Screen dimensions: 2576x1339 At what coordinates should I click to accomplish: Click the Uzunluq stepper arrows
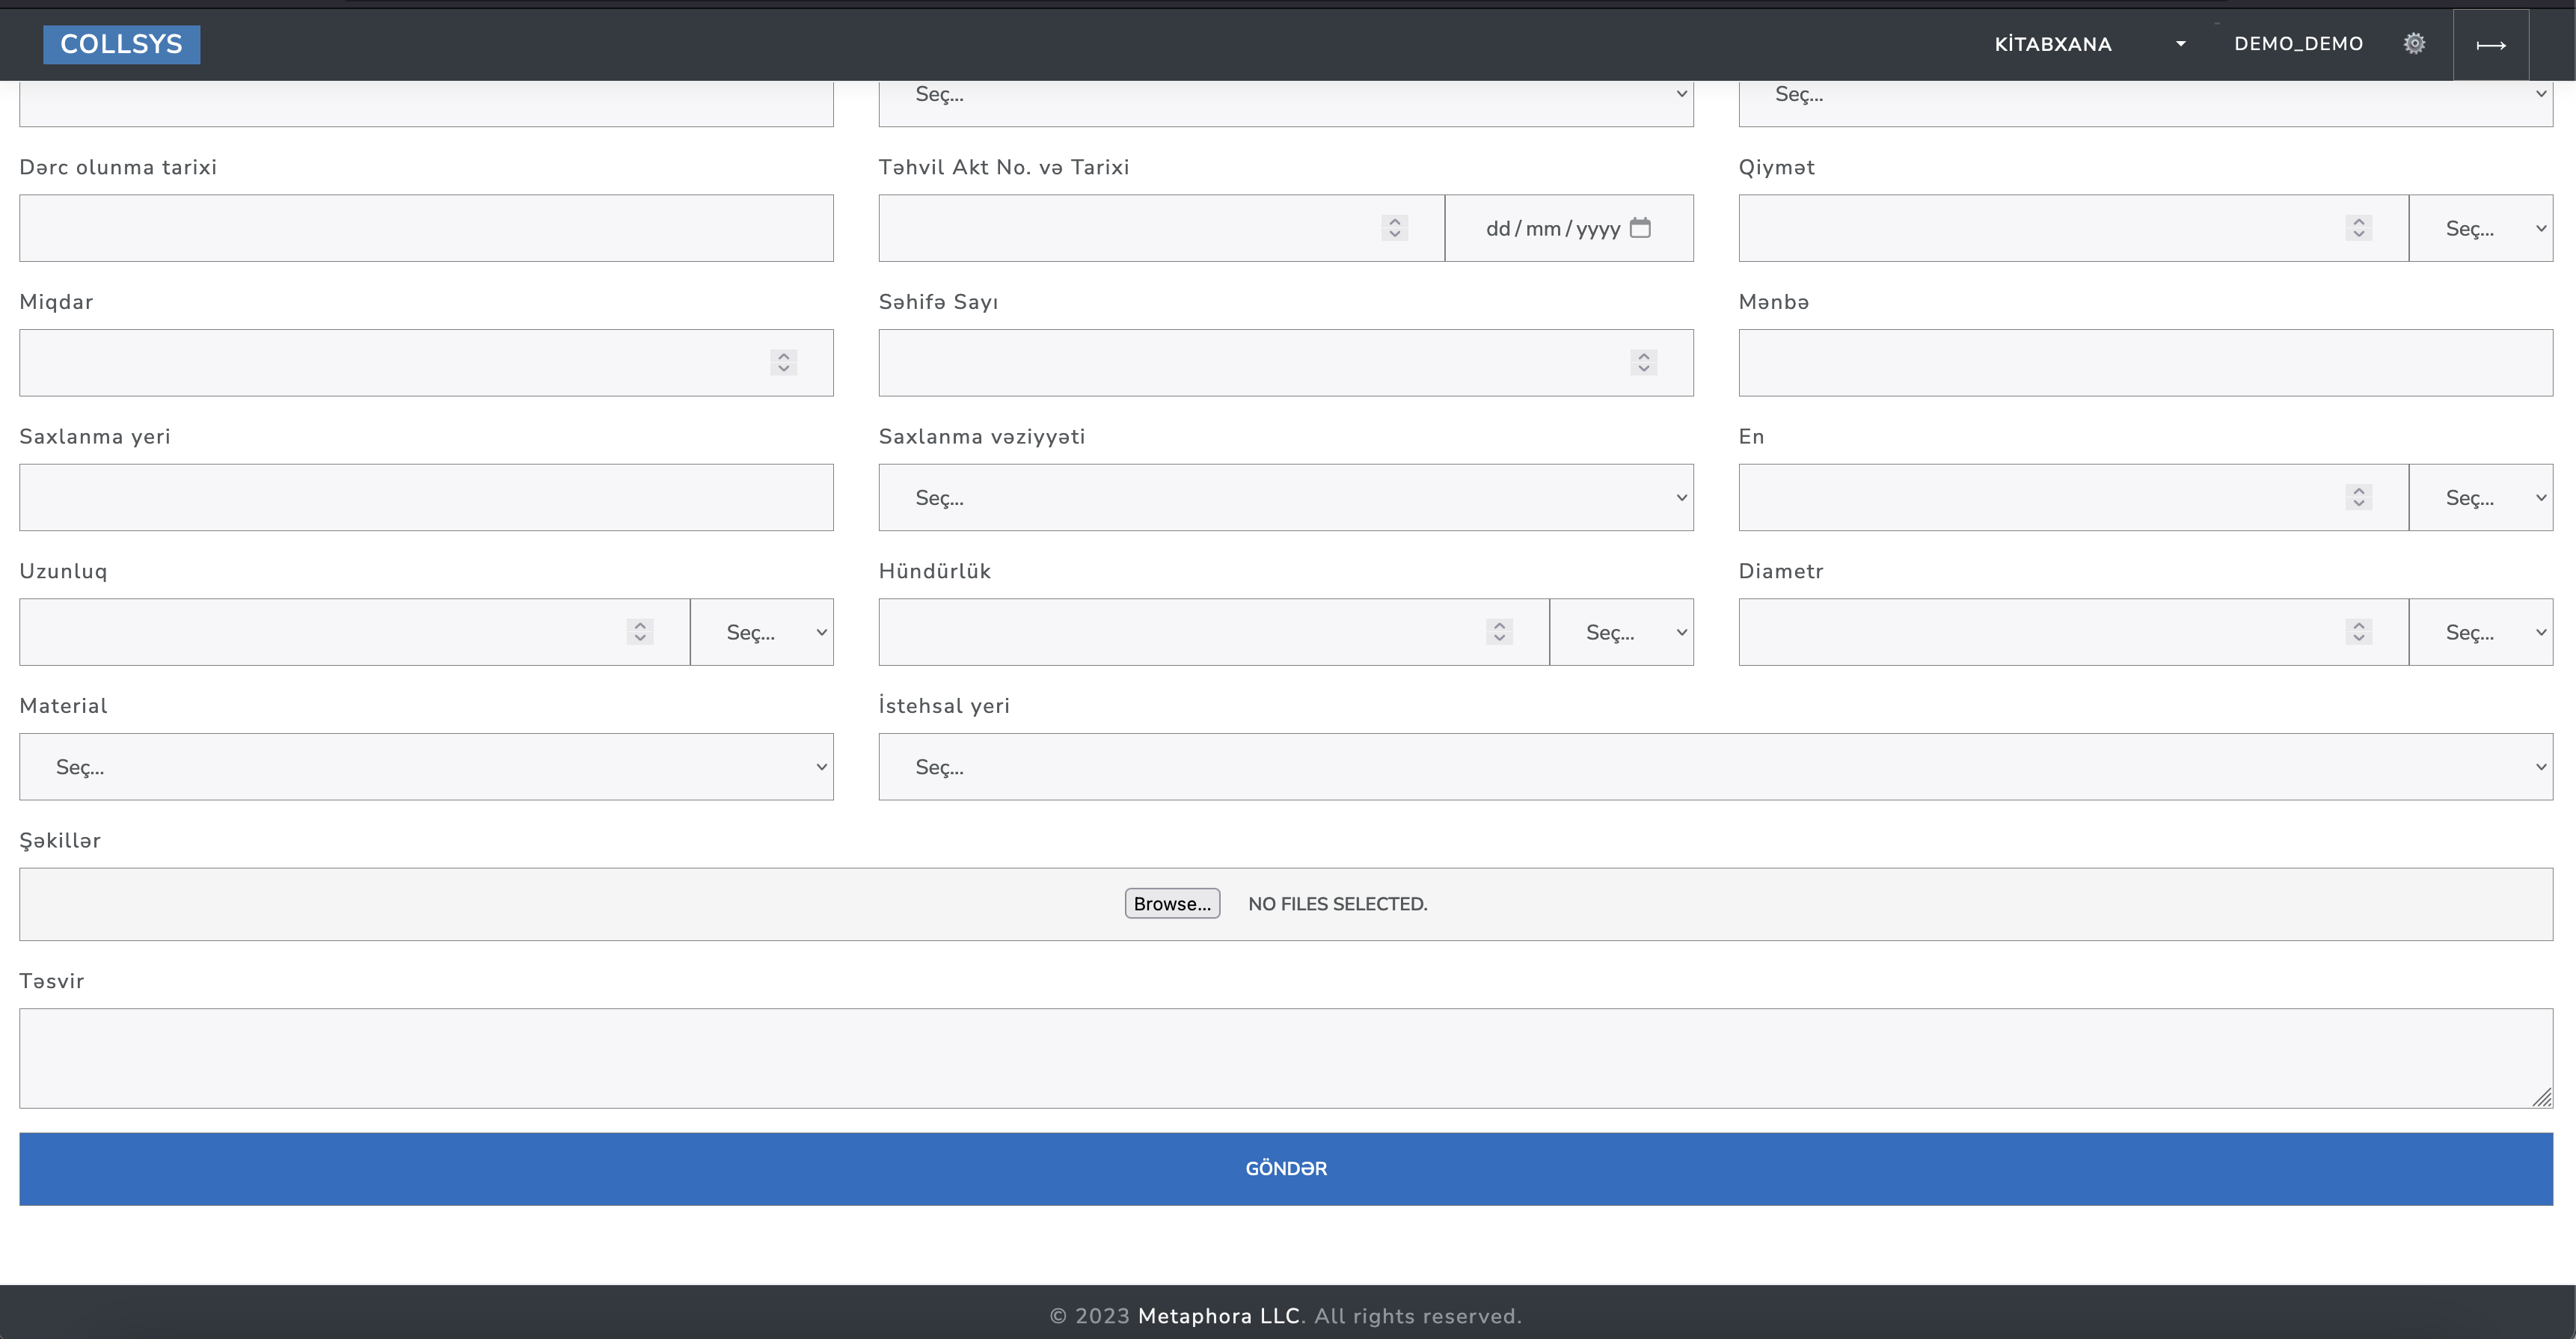pyautogui.click(x=640, y=632)
